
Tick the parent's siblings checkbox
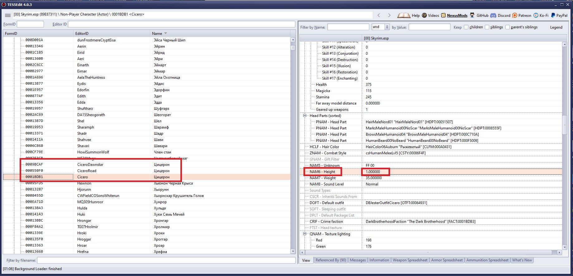pyautogui.click(x=508, y=27)
